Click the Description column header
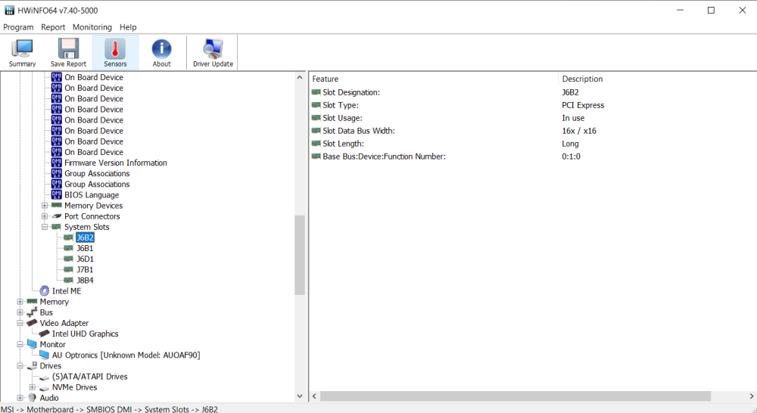This screenshot has width=757, height=413. (582, 79)
